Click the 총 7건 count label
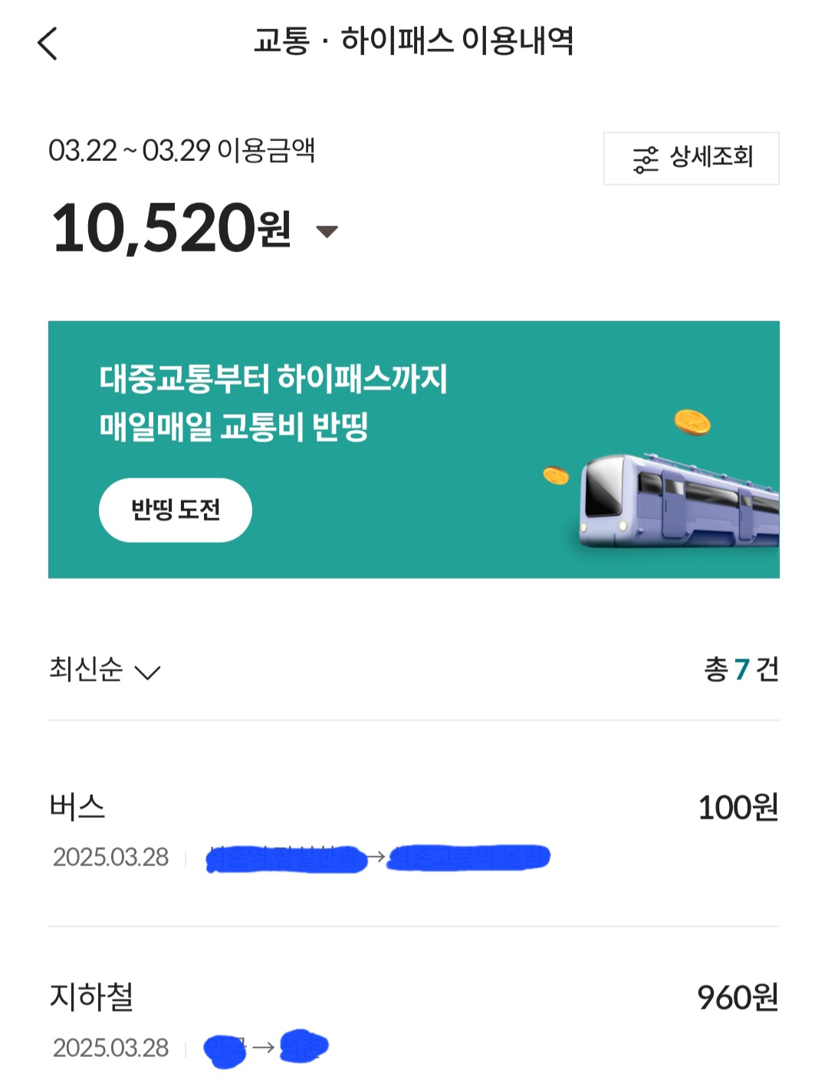Screen dimensions: 828x1090 (741, 670)
